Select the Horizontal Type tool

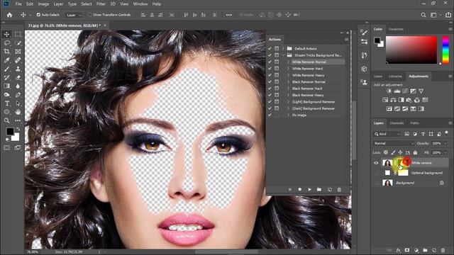[x=6, y=103]
